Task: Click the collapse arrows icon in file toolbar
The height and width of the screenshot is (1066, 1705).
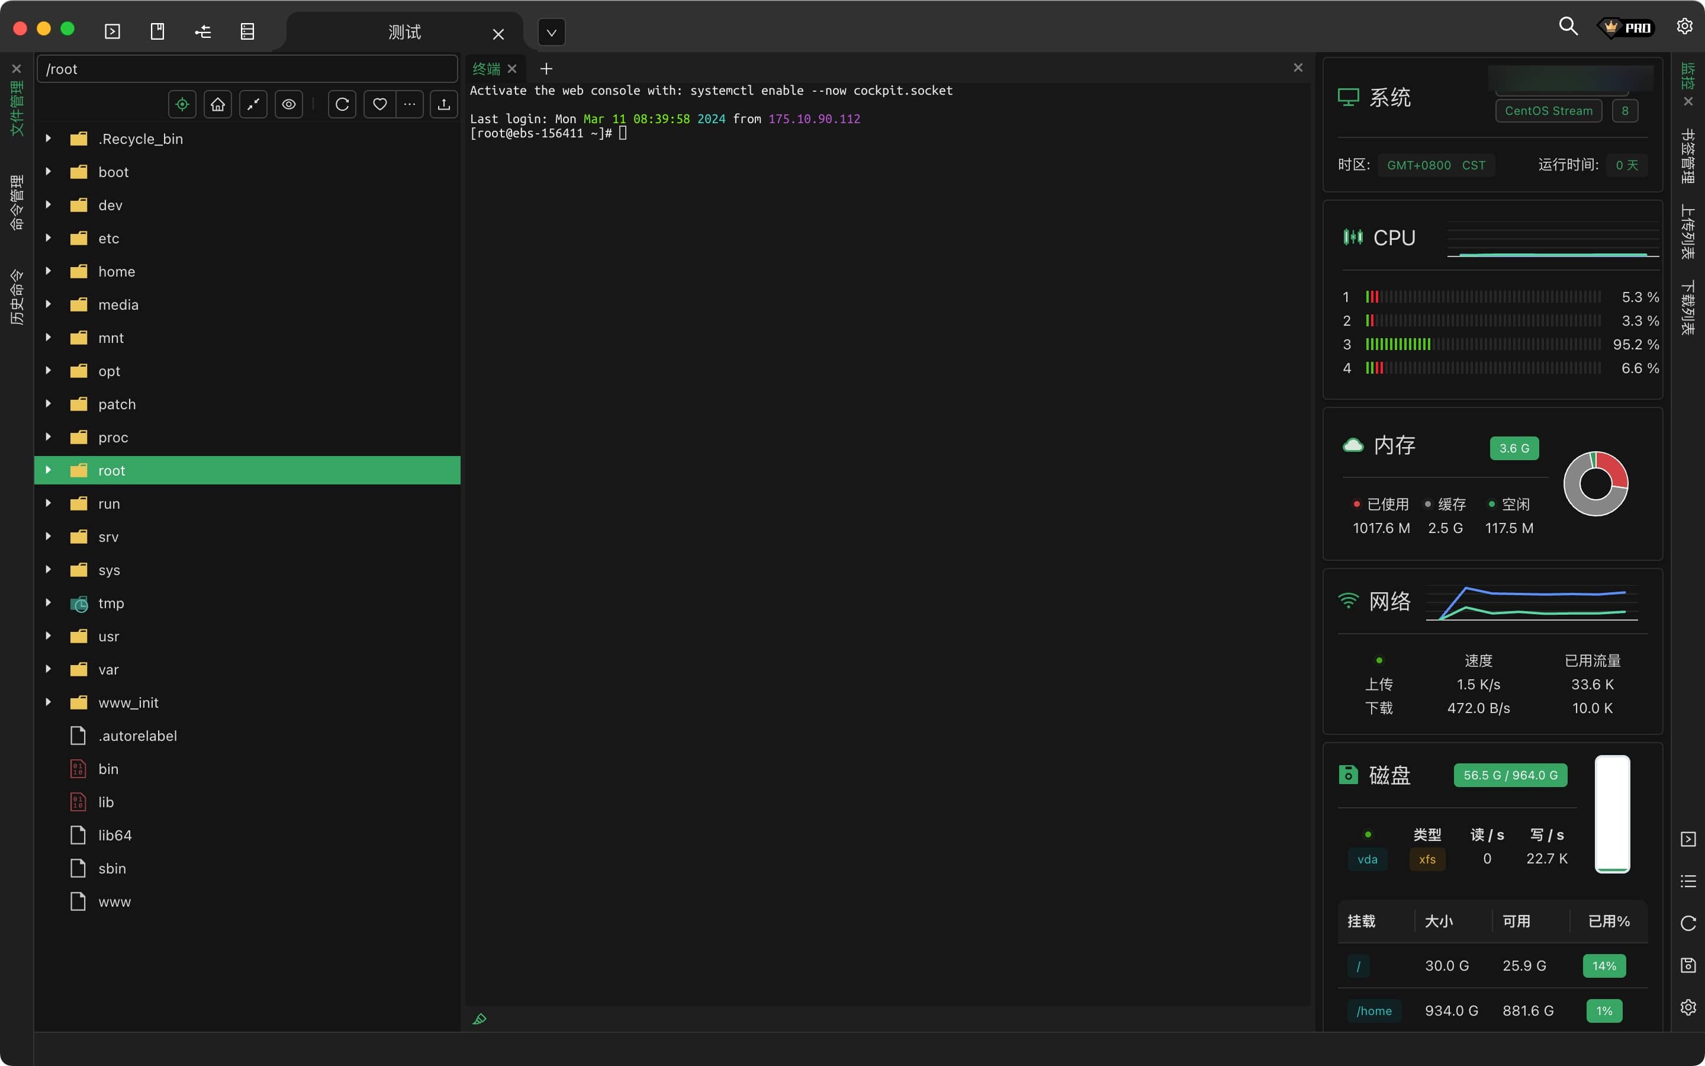Action: pyautogui.click(x=253, y=104)
